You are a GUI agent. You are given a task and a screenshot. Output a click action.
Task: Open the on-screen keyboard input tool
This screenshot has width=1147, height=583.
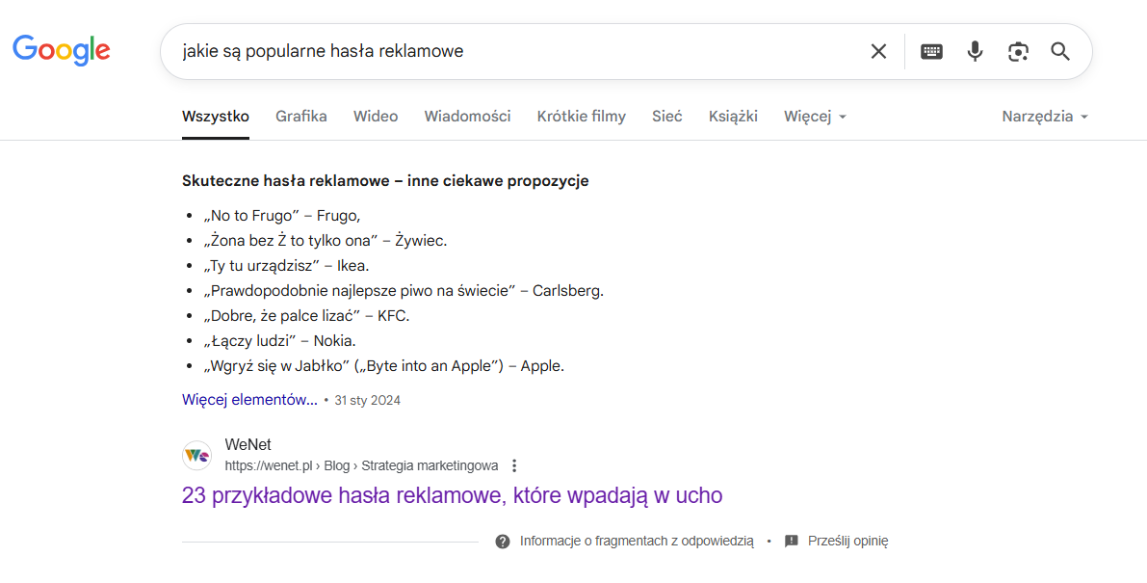click(x=931, y=51)
